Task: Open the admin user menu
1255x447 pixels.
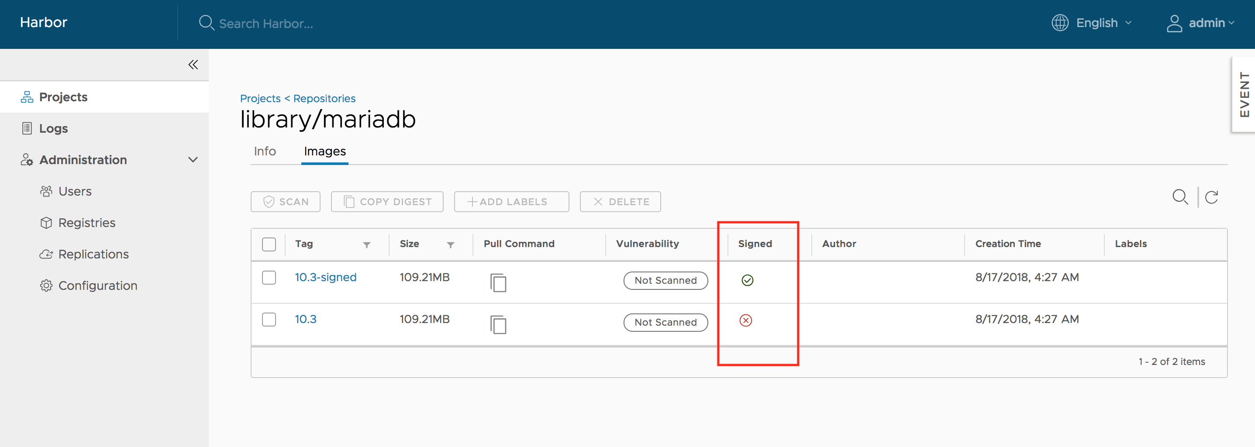Action: [1200, 23]
